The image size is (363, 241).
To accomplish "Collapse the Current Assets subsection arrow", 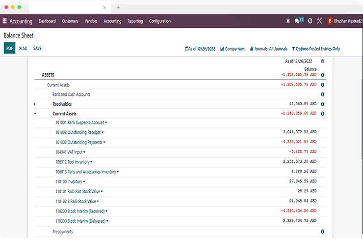I will [35, 114].
